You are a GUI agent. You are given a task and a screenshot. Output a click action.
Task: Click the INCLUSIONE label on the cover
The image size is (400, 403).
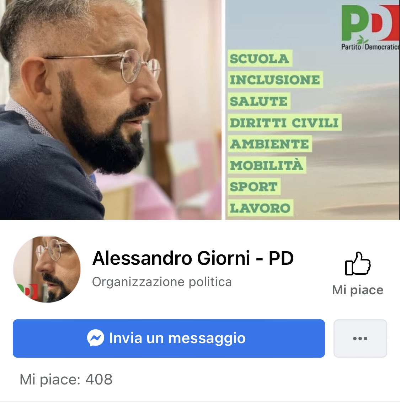click(x=275, y=80)
